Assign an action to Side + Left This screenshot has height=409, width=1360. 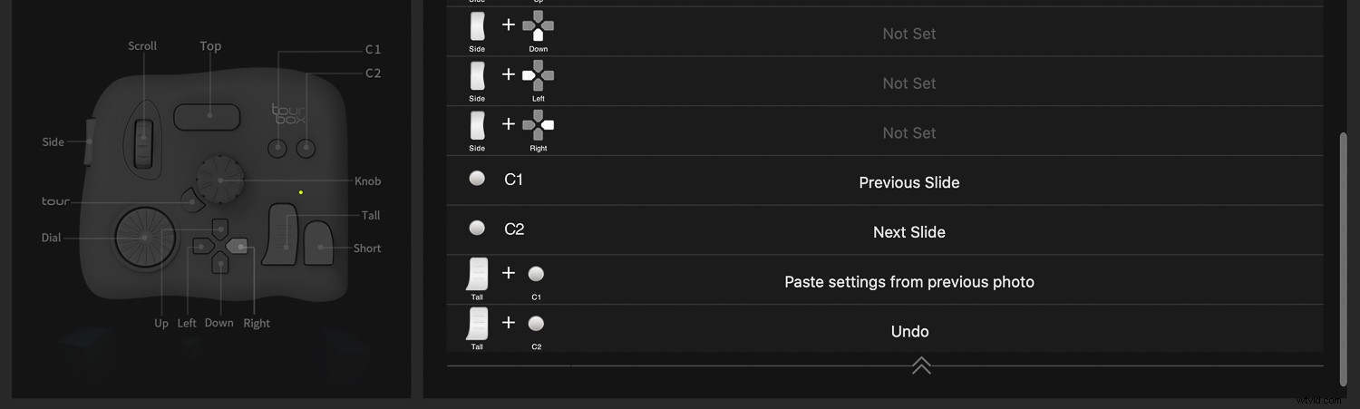coord(908,83)
